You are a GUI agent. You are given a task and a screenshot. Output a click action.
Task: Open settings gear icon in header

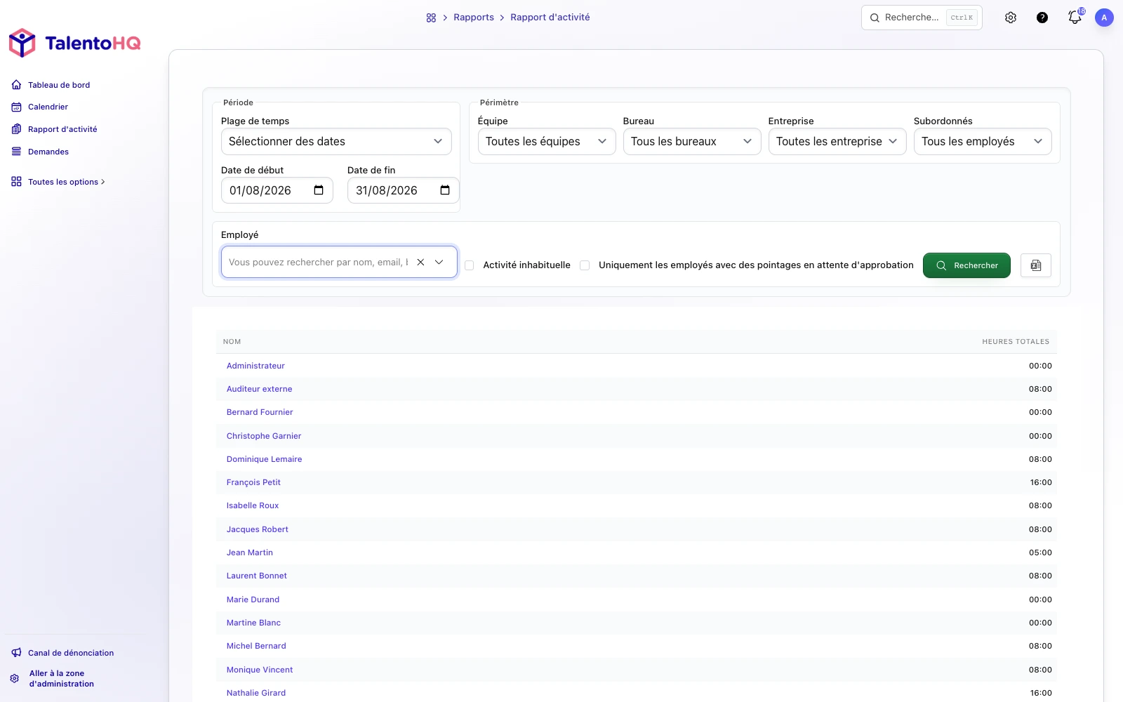click(x=1011, y=18)
